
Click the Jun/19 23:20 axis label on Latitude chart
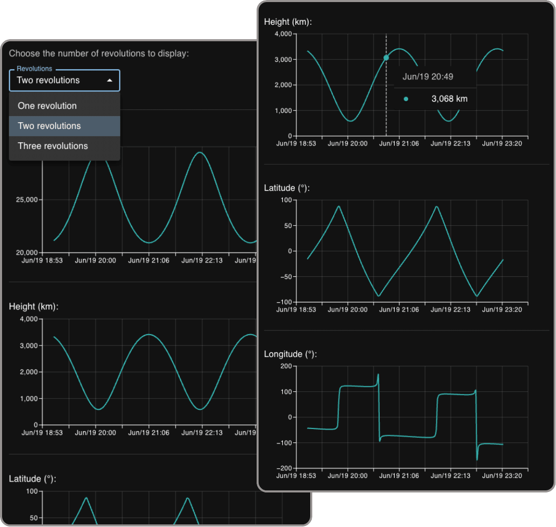(x=503, y=309)
